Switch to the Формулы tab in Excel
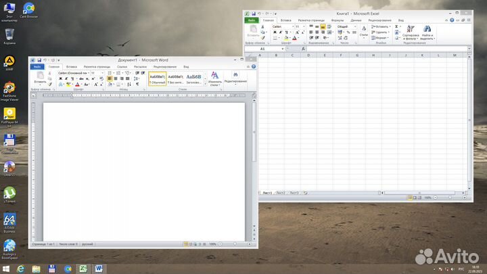 click(338, 20)
